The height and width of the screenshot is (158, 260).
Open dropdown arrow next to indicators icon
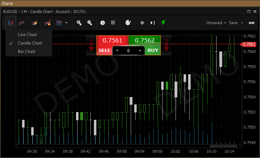click(x=66, y=23)
